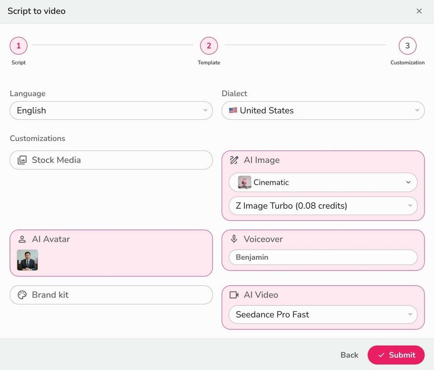The height and width of the screenshot is (370, 434).
Task: Click the Stock Media icon
Action: (22, 160)
